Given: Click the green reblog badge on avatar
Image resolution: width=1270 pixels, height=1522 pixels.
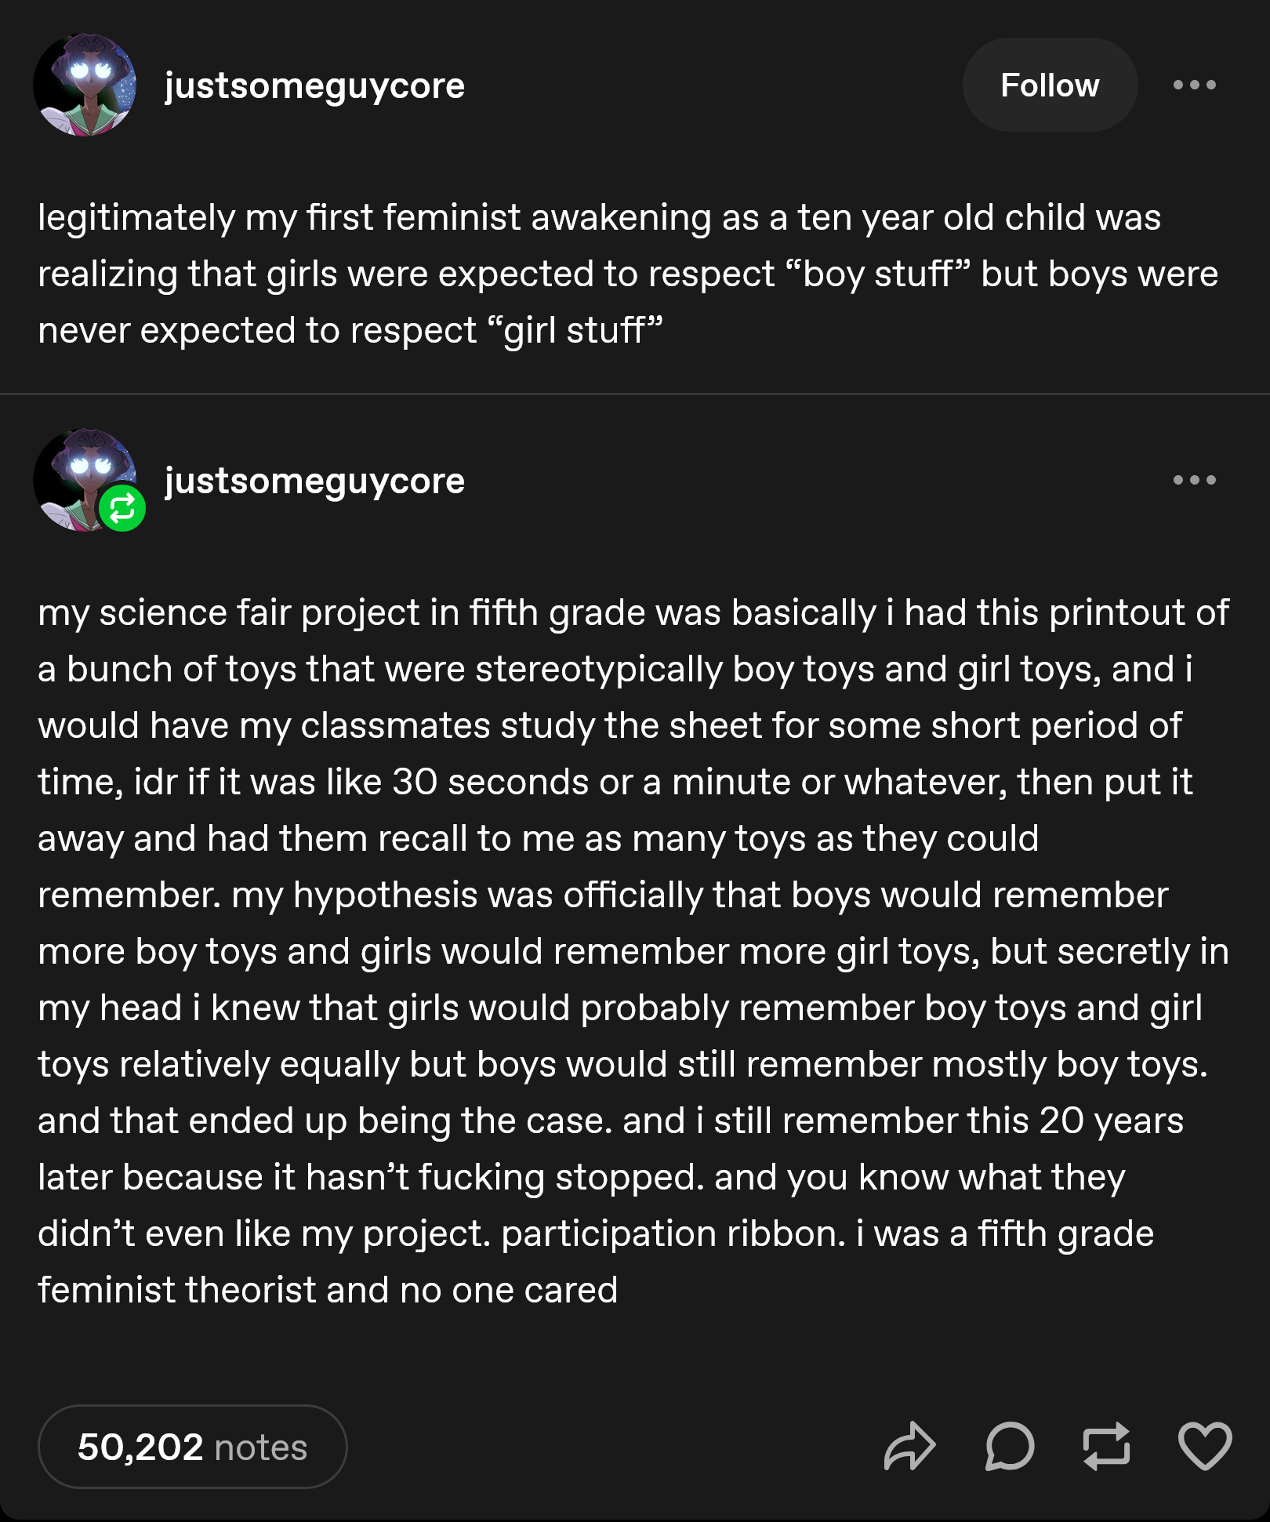Looking at the screenshot, I should pos(122,508).
